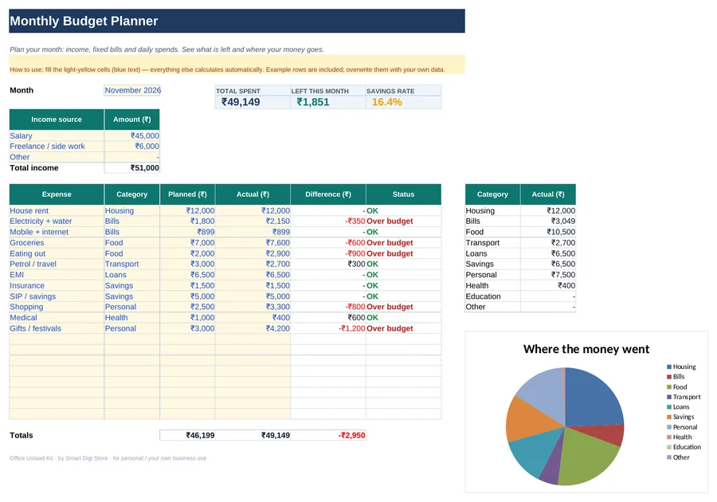Click actual ₹3,300 in Shopping row
This screenshot has height=502, width=717.
(x=253, y=307)
